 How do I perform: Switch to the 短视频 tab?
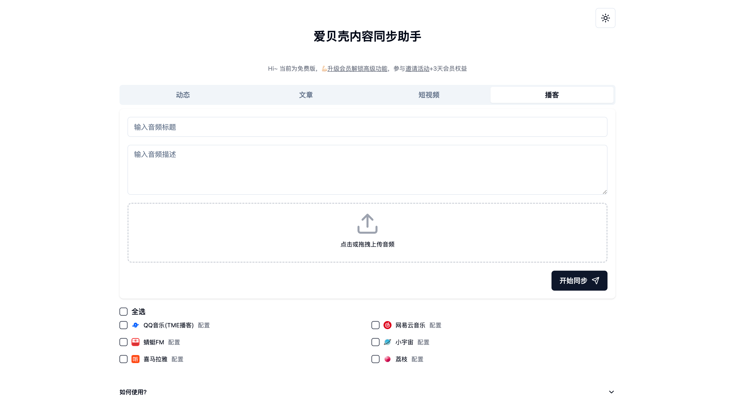click(428, 95)
